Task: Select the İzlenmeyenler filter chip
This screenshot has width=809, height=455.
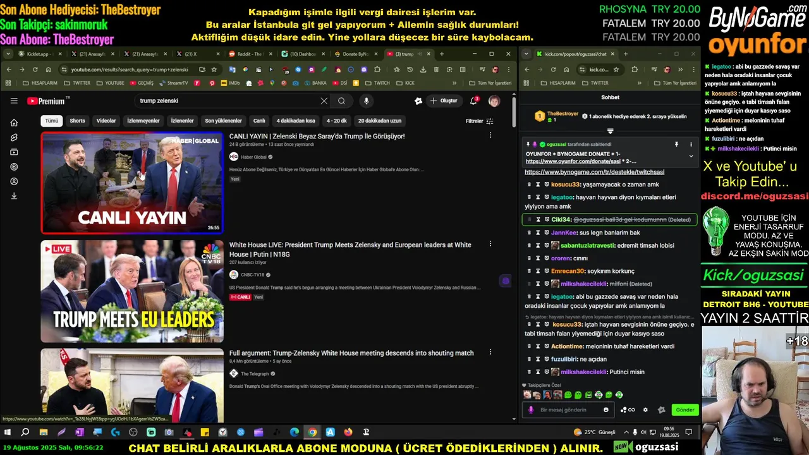Action: pos(143,121)
